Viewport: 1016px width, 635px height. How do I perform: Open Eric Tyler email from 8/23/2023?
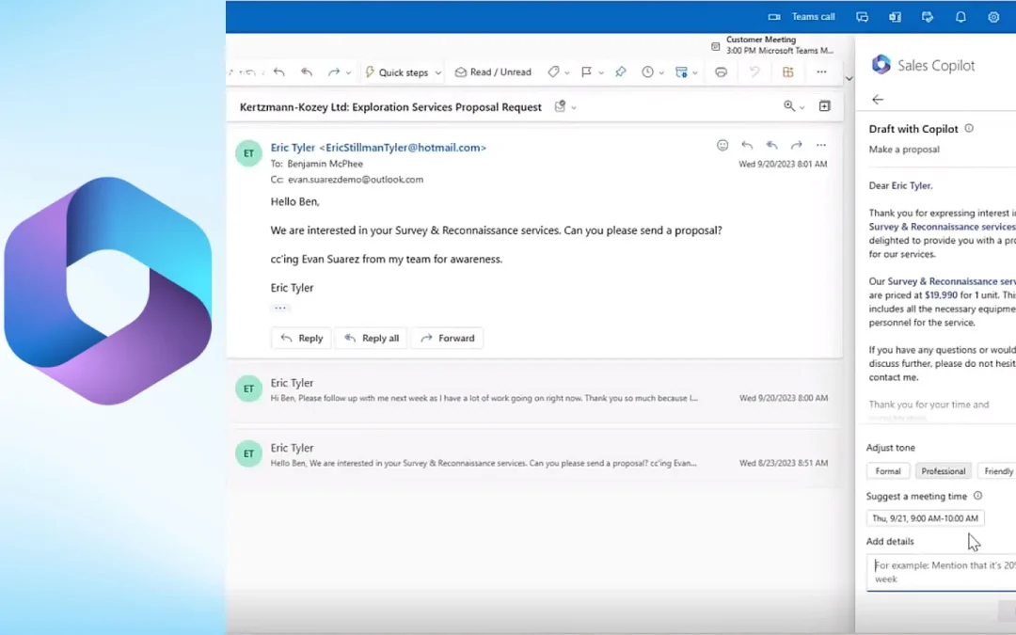[534, 455]
